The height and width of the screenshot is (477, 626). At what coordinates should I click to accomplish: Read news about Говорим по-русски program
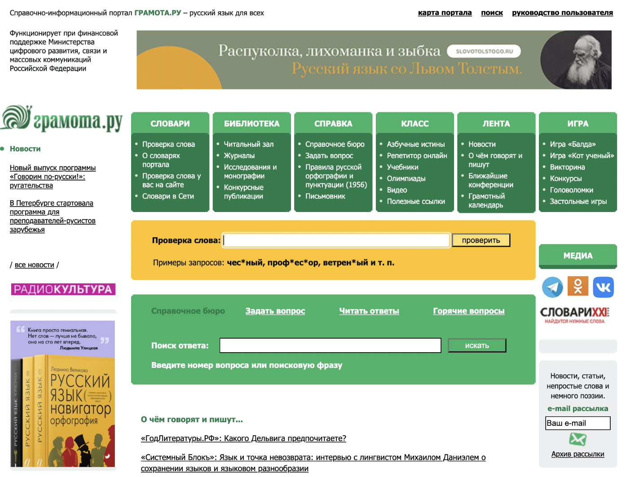point(53,177)
